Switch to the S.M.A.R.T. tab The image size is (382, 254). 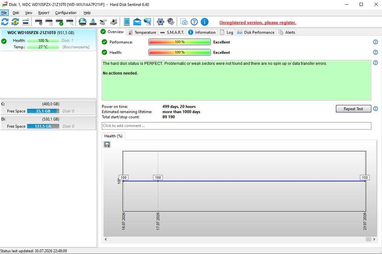[x=173, y=32]
